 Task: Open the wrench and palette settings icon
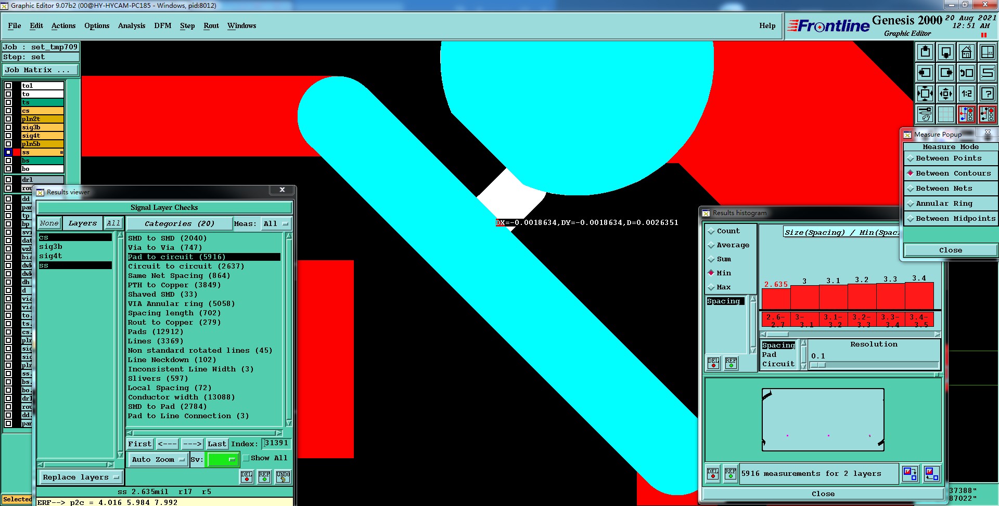tap(925, 114)
